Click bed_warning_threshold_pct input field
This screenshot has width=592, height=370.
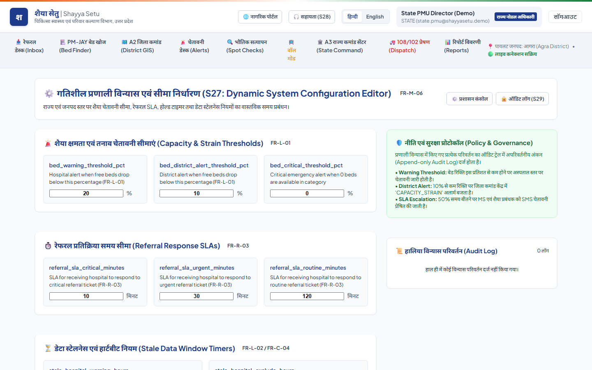click(x=86, y=193)
